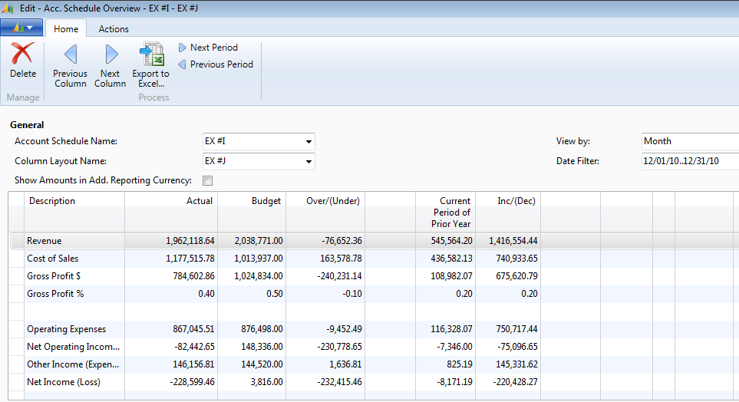This screenshot has height=402, width=739.
Task: Click the Next Period arrow
Action: point(183,48)
